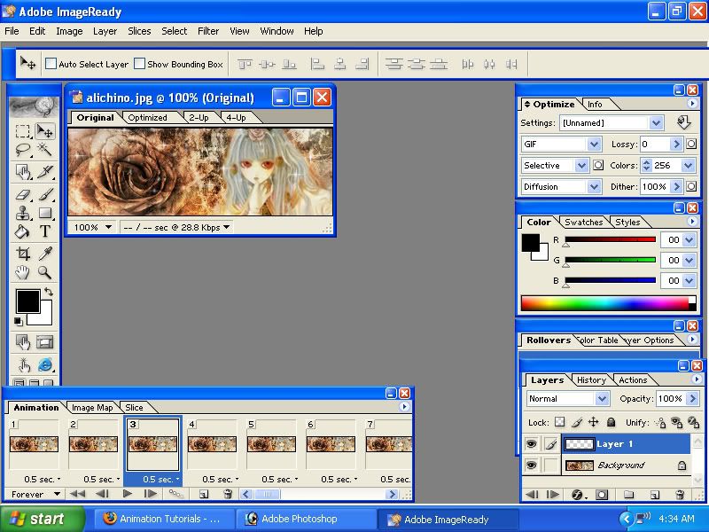Select the Hand tool
The image size is (709, 532).
23,272
